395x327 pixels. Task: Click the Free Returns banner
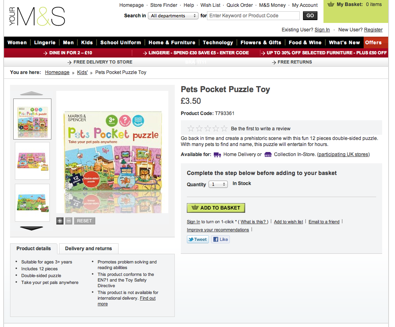tap(292, 62)
